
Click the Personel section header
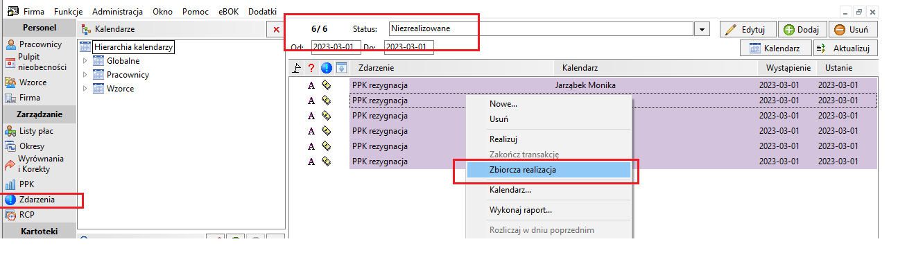[x=40, y=28]
